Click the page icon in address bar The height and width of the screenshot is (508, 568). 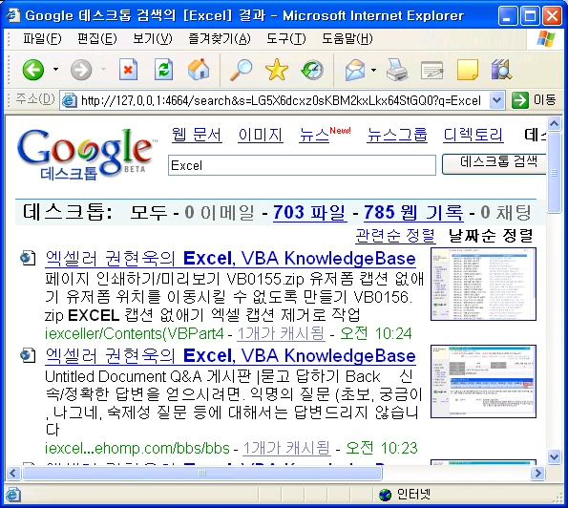tap(69, 100)
